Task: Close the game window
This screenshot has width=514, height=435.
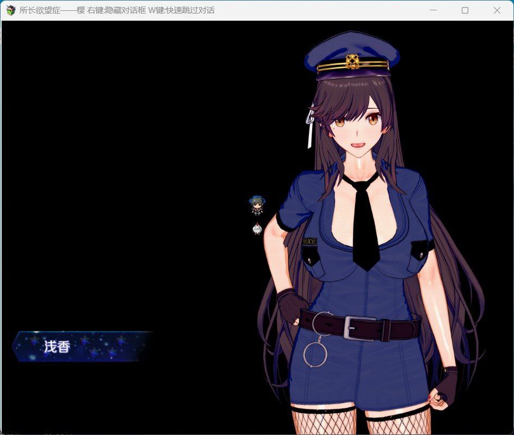Action: coord(497,10)
